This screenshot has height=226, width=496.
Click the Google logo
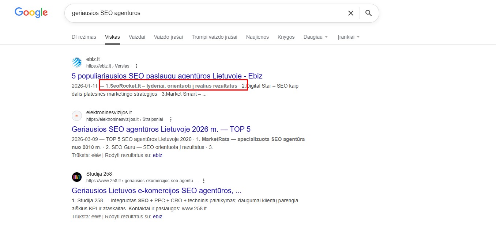31,12
